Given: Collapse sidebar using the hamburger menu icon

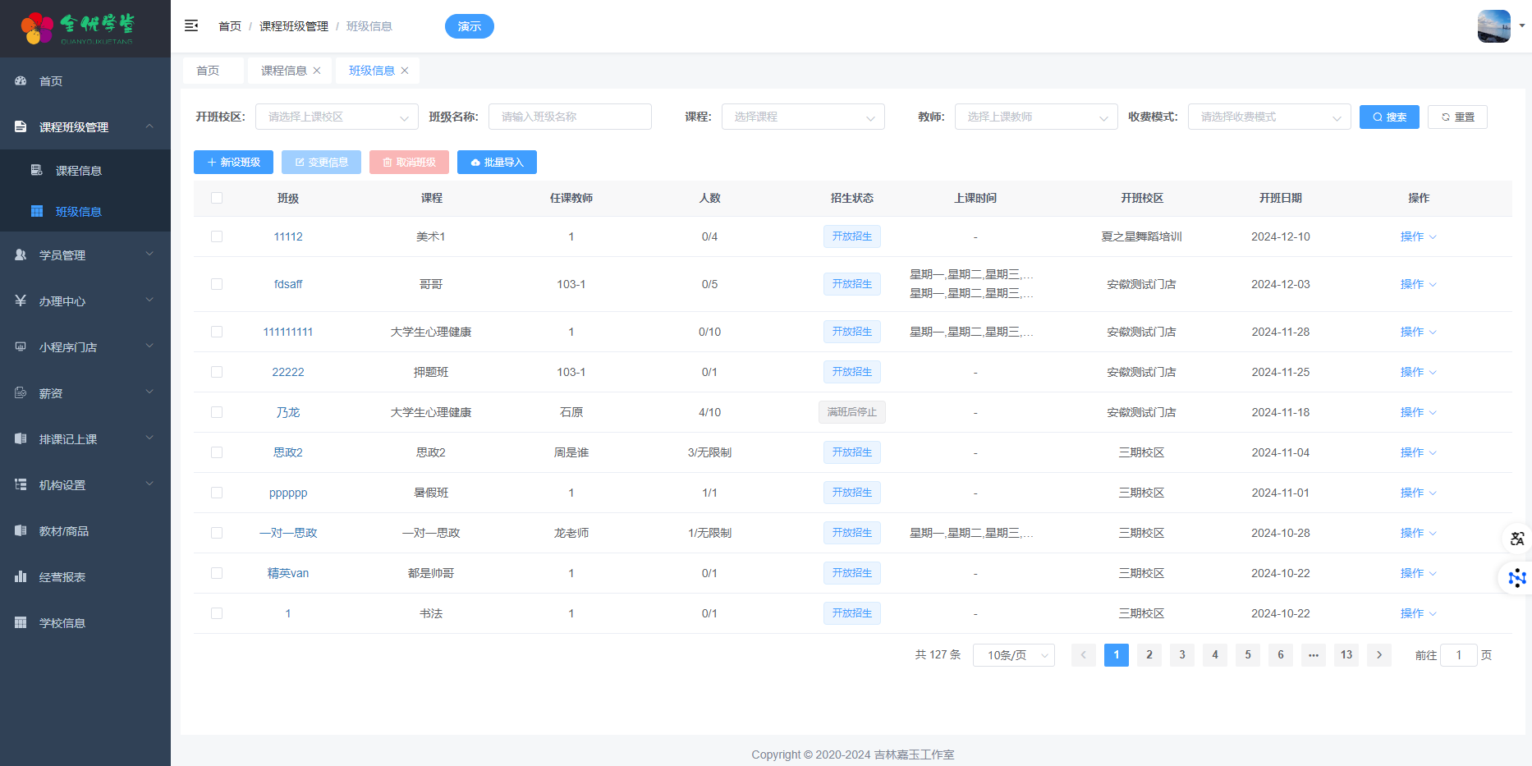Looking at the screenshot, I should [x=191, y=26].
